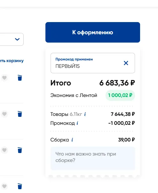Favorite the third cart item with heart
The width and height of the screenshot is (158, 193).
pyautogui.click(x=4, y=150)
